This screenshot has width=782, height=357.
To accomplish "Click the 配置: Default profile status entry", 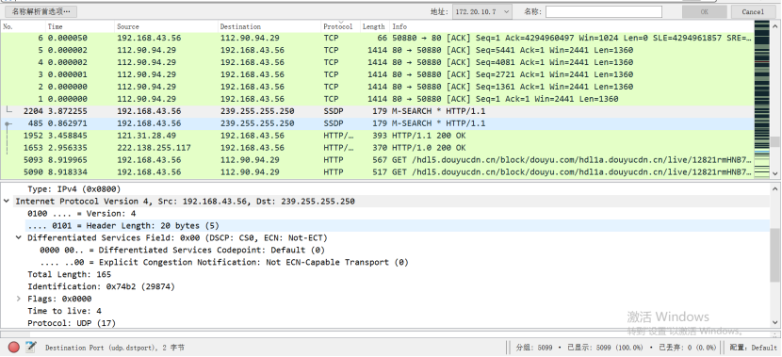I will tap(754, 348).
